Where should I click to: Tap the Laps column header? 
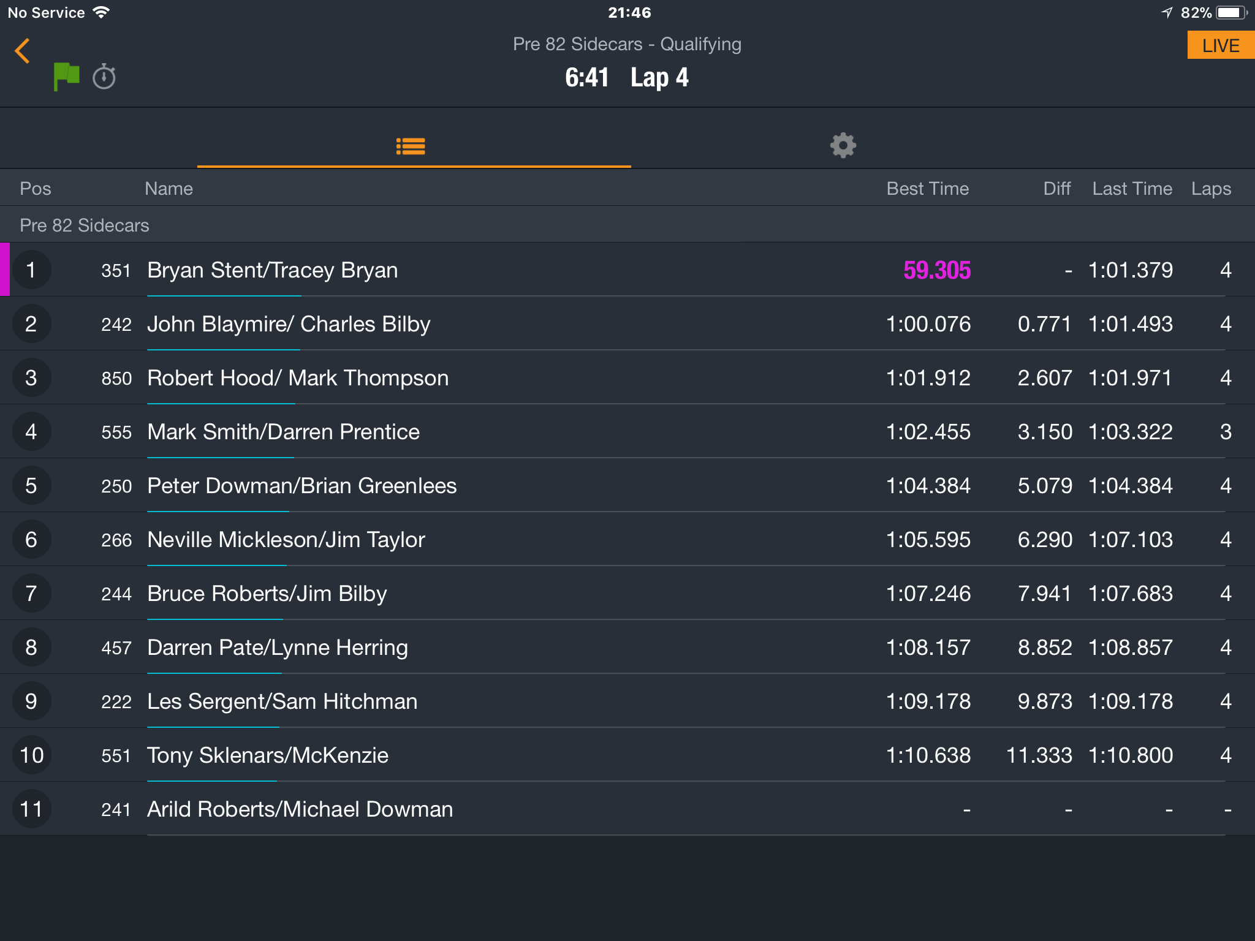1211,189
